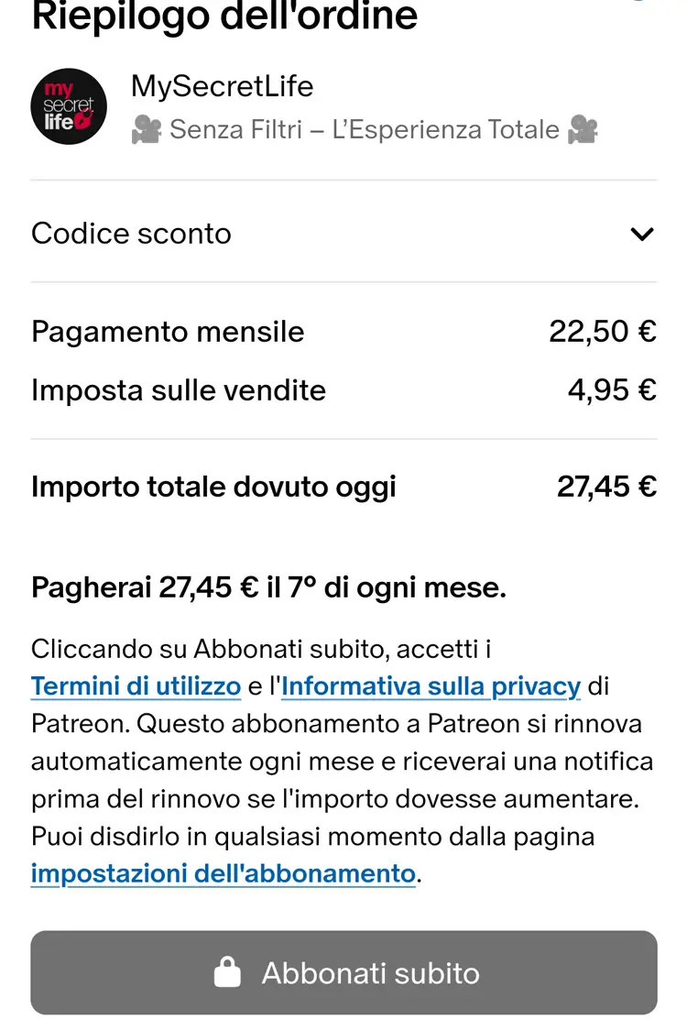The width and height of the screenshot is (687, 1030).
Task: Click the Senza Filtri tagline text
Action: [364, 130]
